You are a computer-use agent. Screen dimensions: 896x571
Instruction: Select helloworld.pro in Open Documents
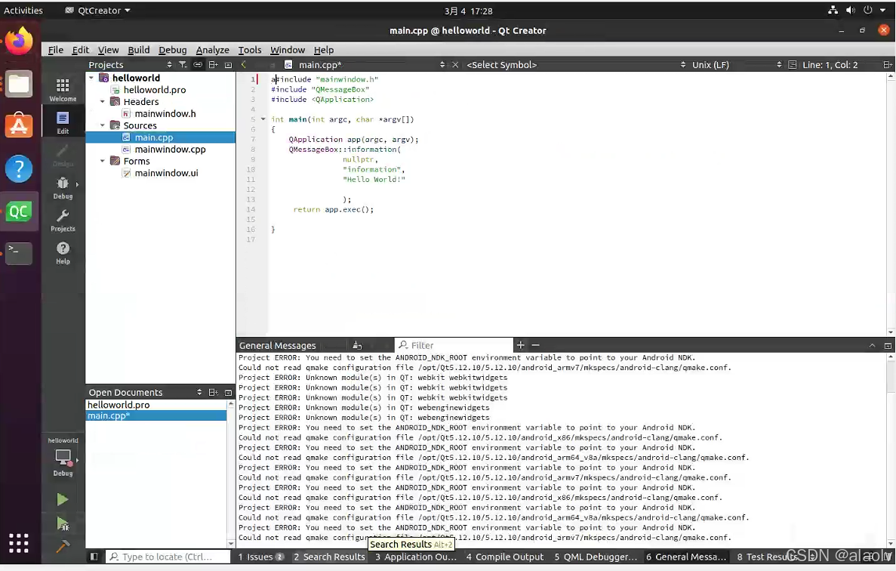[x=156, y=405]
